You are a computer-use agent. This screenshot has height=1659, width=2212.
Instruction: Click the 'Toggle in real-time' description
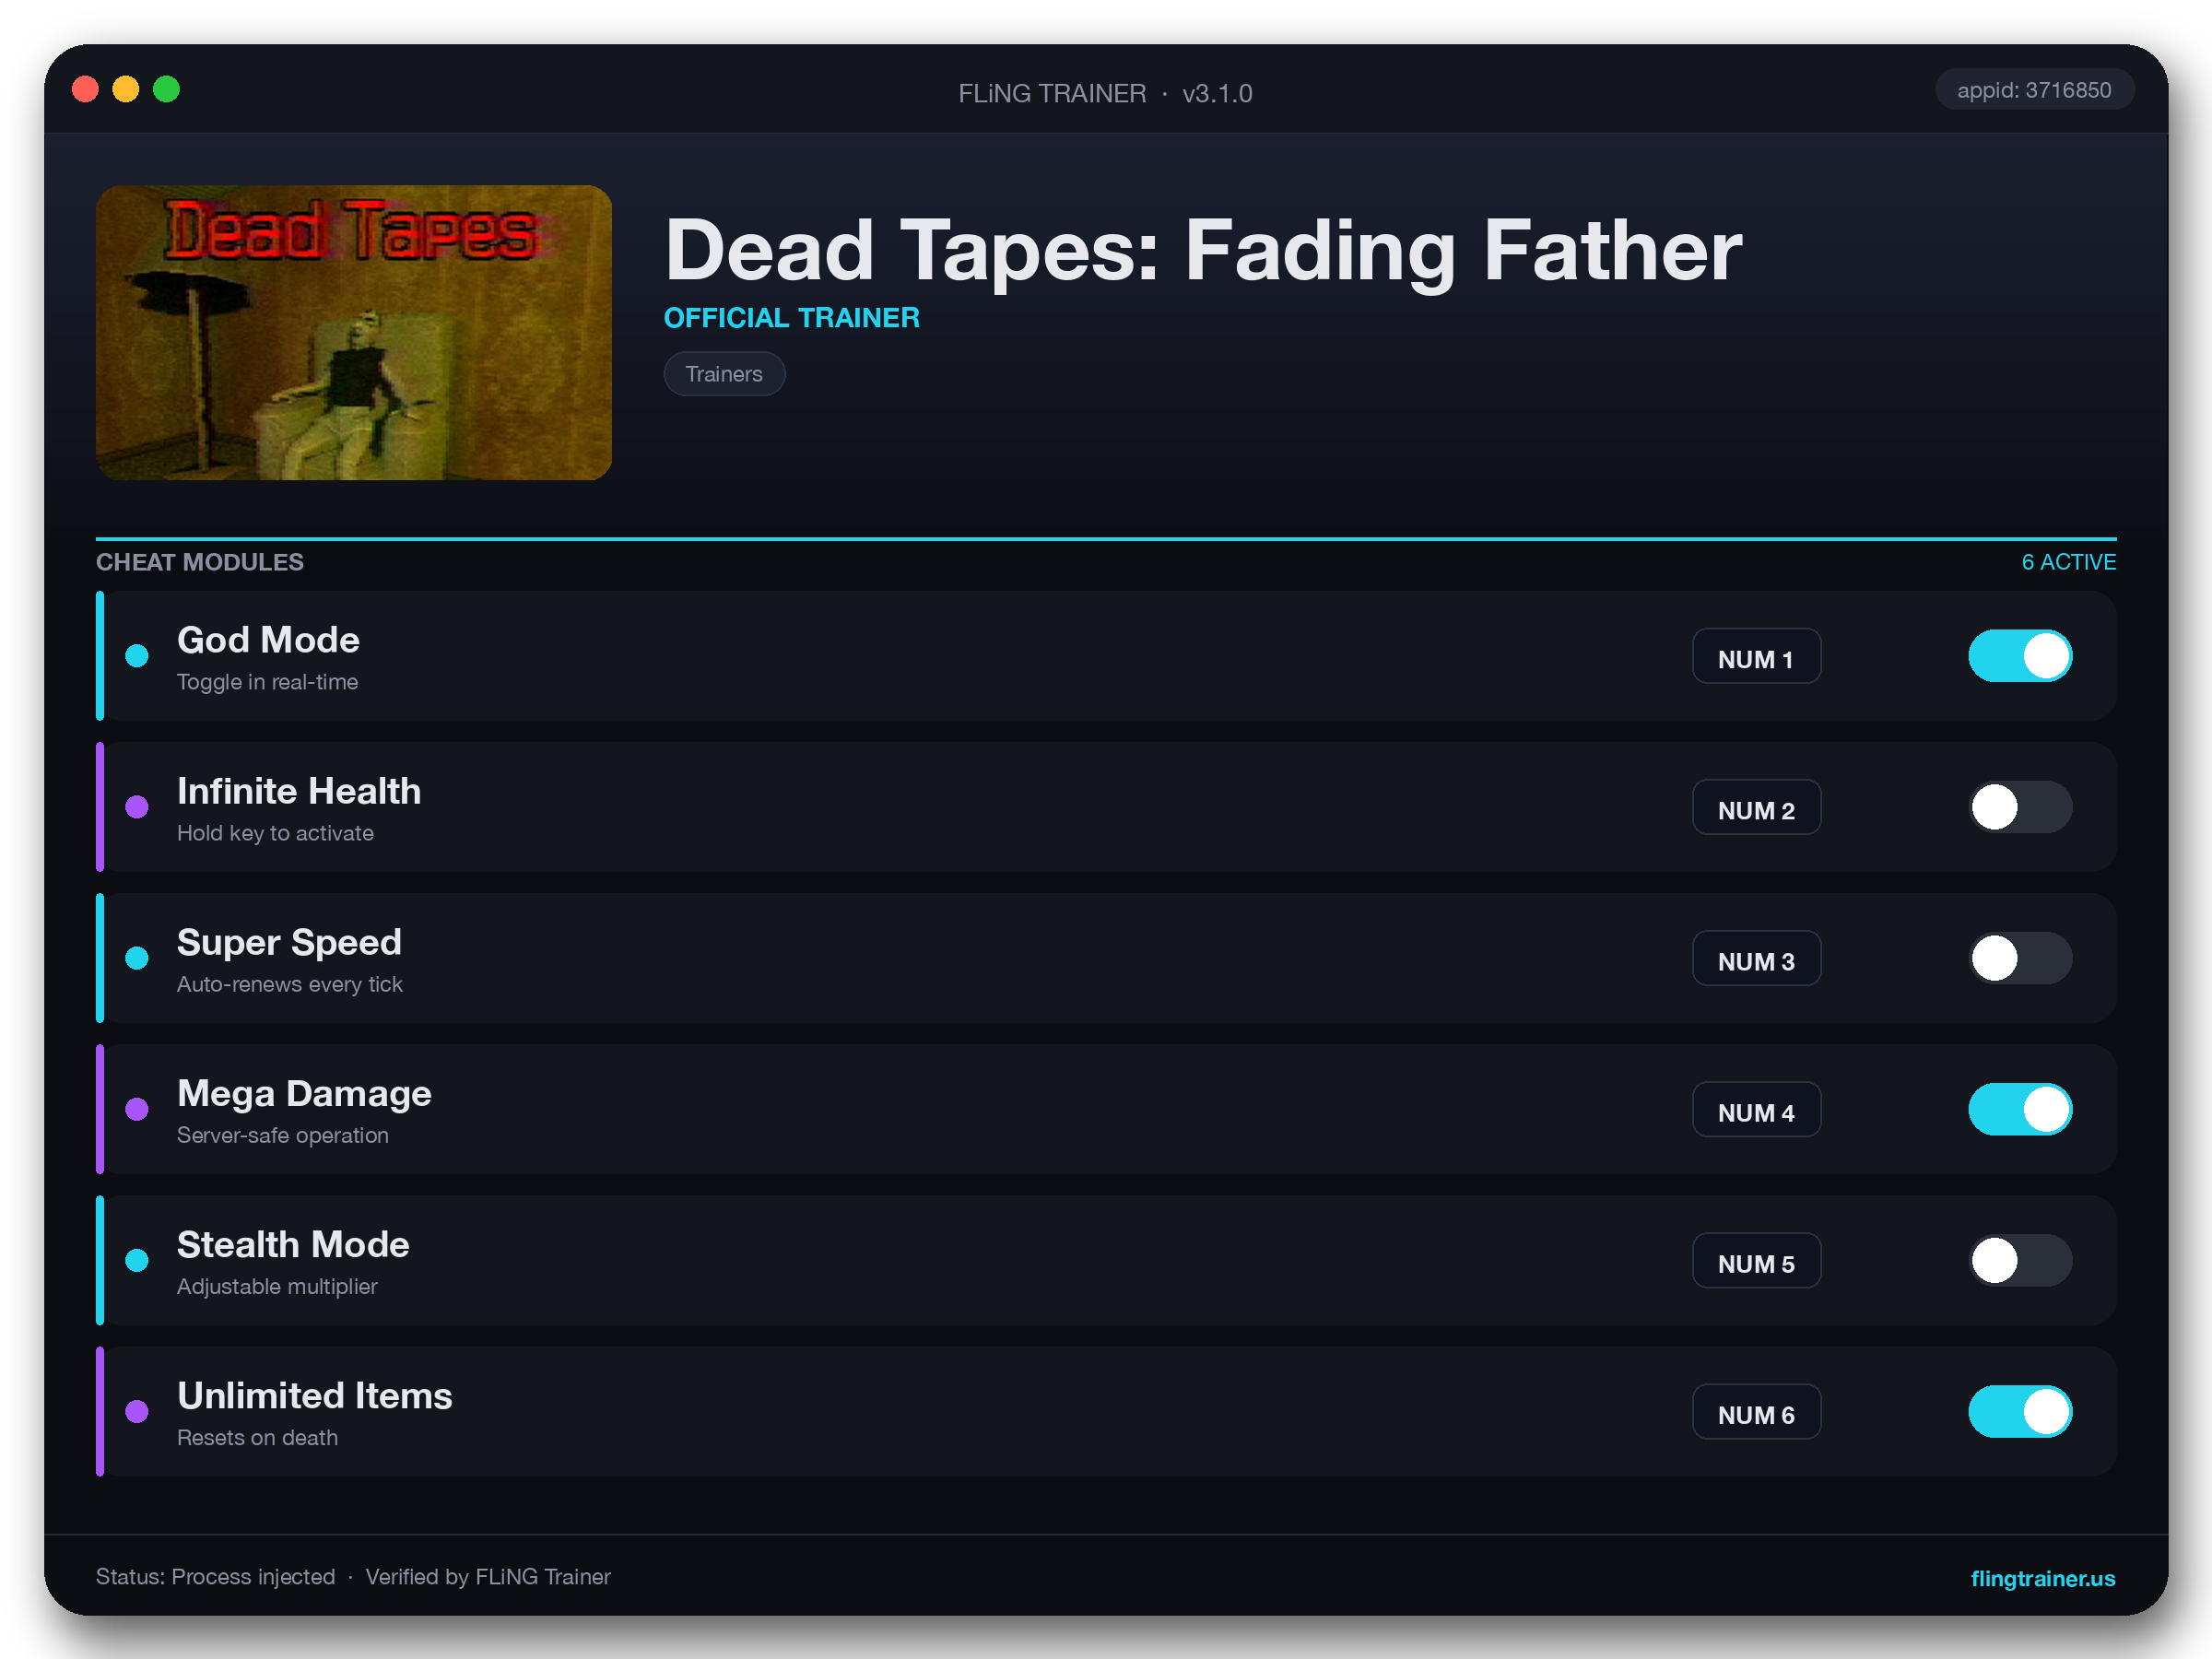(267, 682)
